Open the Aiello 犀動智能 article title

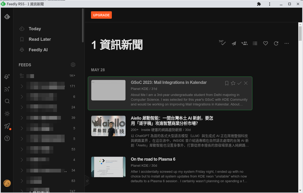point(172,121)
